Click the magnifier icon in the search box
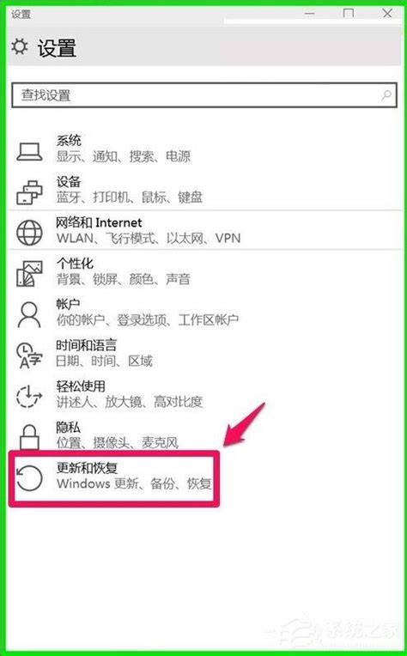This screenshot has width=407, height=656. (386, 95)
